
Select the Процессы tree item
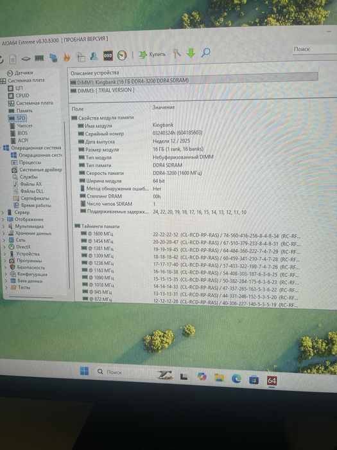tap(26, 163)
